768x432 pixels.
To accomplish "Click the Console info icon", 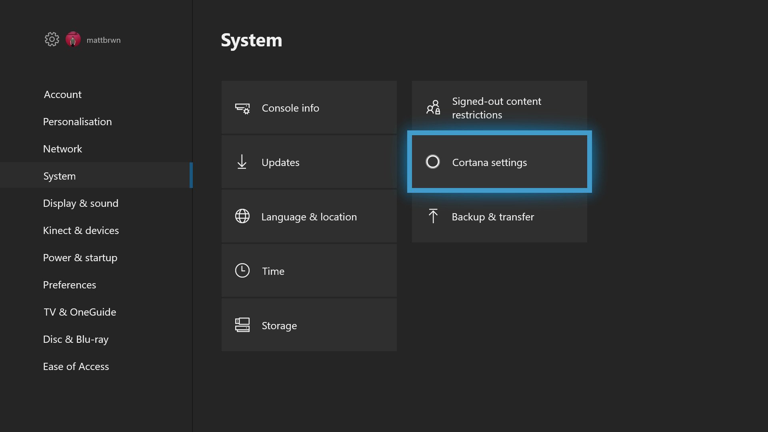I will (242, 108).
